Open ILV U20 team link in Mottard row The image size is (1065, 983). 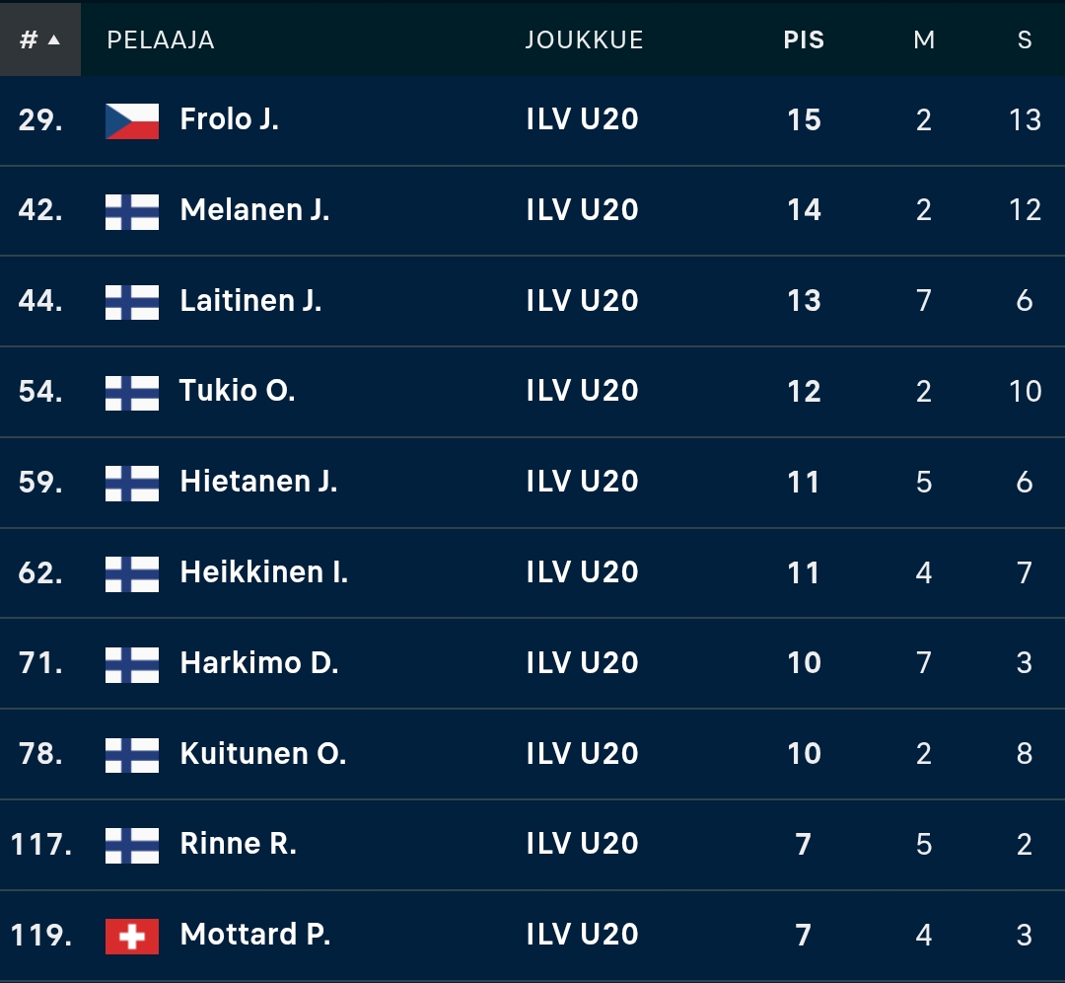point(582,935)
